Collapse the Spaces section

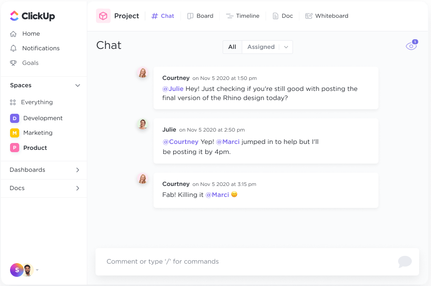click(x=78, y=85)
